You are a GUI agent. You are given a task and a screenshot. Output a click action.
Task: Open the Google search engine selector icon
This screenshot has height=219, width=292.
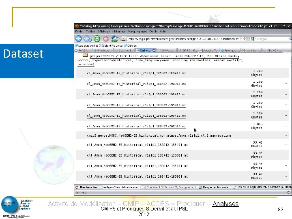(x=253, y=39)
